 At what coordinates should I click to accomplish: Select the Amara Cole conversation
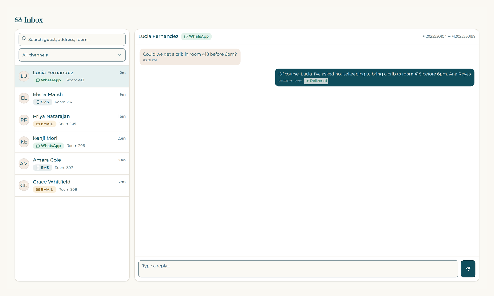click(x=72, y=164)
